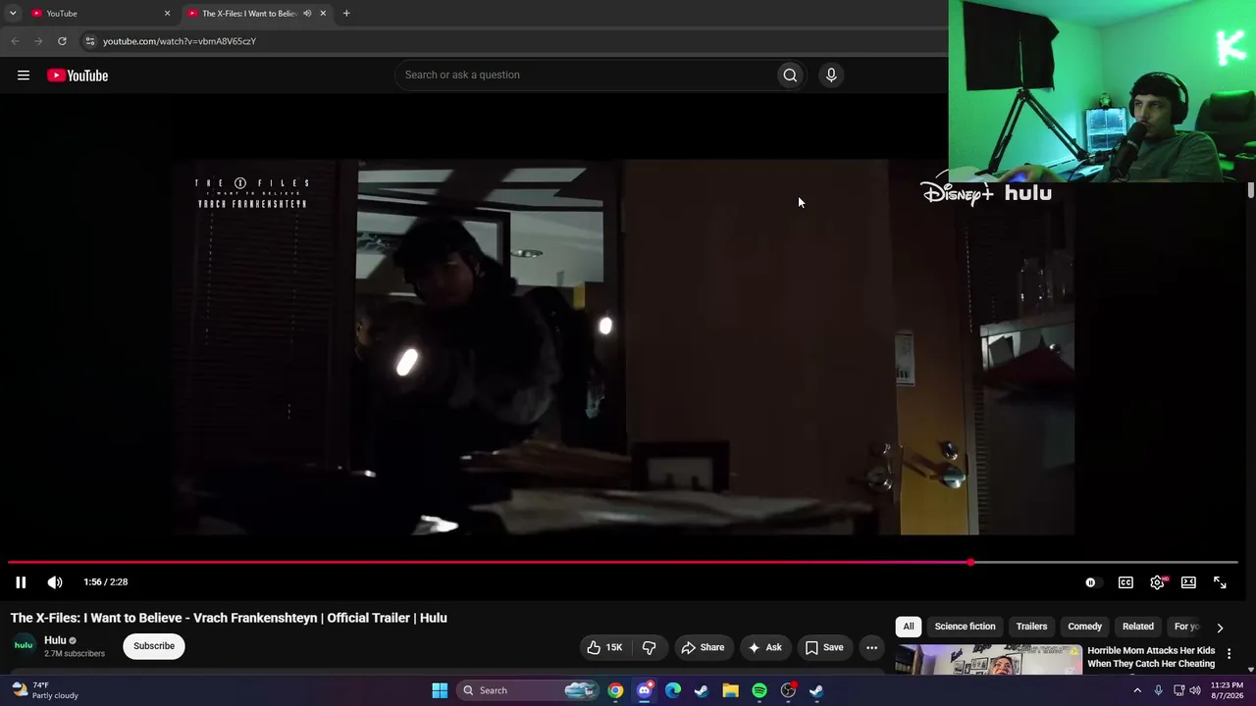Open system volume speaker icon in tray
1256x706 pixels.
tap(1195, 690)
